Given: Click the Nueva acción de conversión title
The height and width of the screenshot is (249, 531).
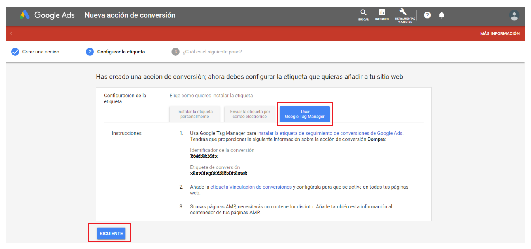Looking at the screenshot, I should tap(130, 15).
